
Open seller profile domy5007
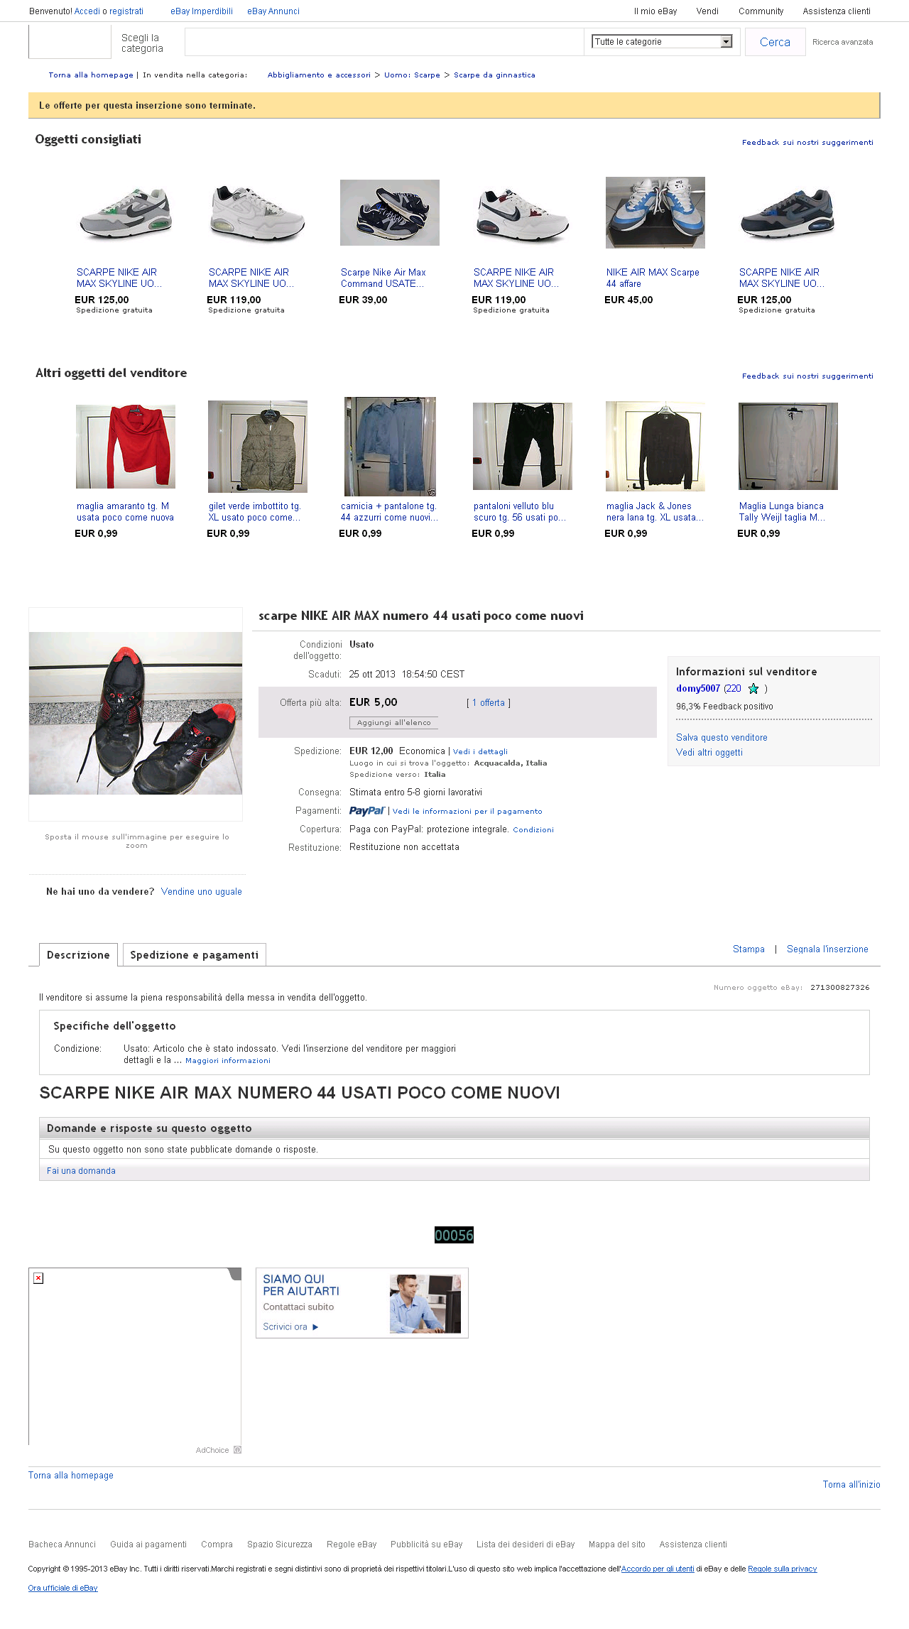point(698,688)
